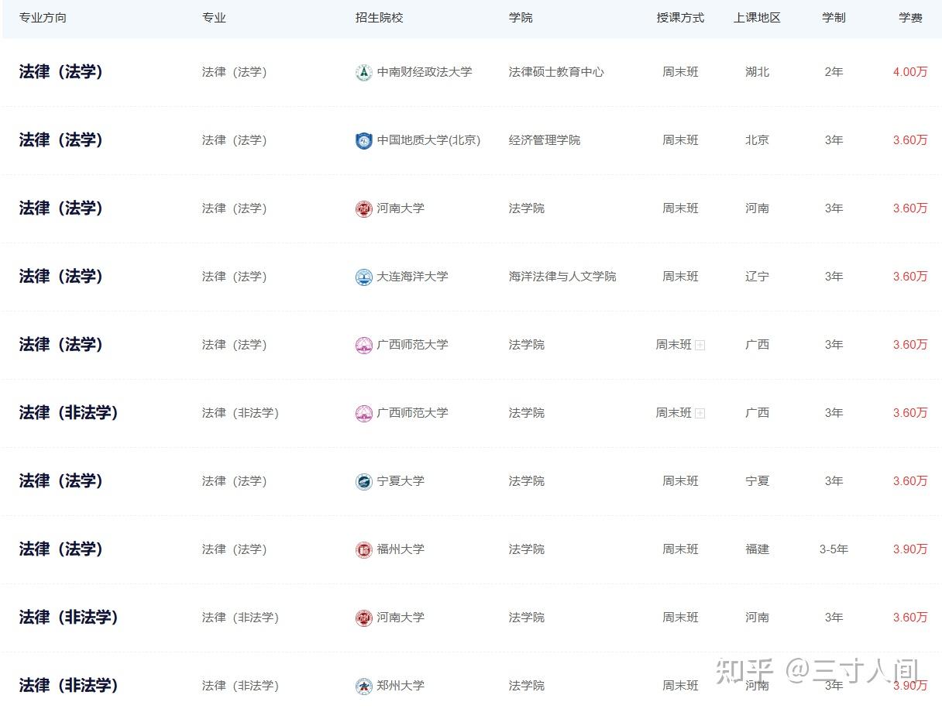
Task: Click 周末班 in the 中国地质大学(北京) row
Action: (x=680, y=140)
